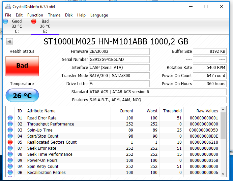Screen dimensions: 233x181
Task: Select the Bad E: drive tab
Action: click(45, 26)
